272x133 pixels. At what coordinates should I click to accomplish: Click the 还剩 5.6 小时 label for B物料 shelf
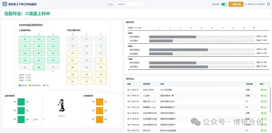[261, 50]
